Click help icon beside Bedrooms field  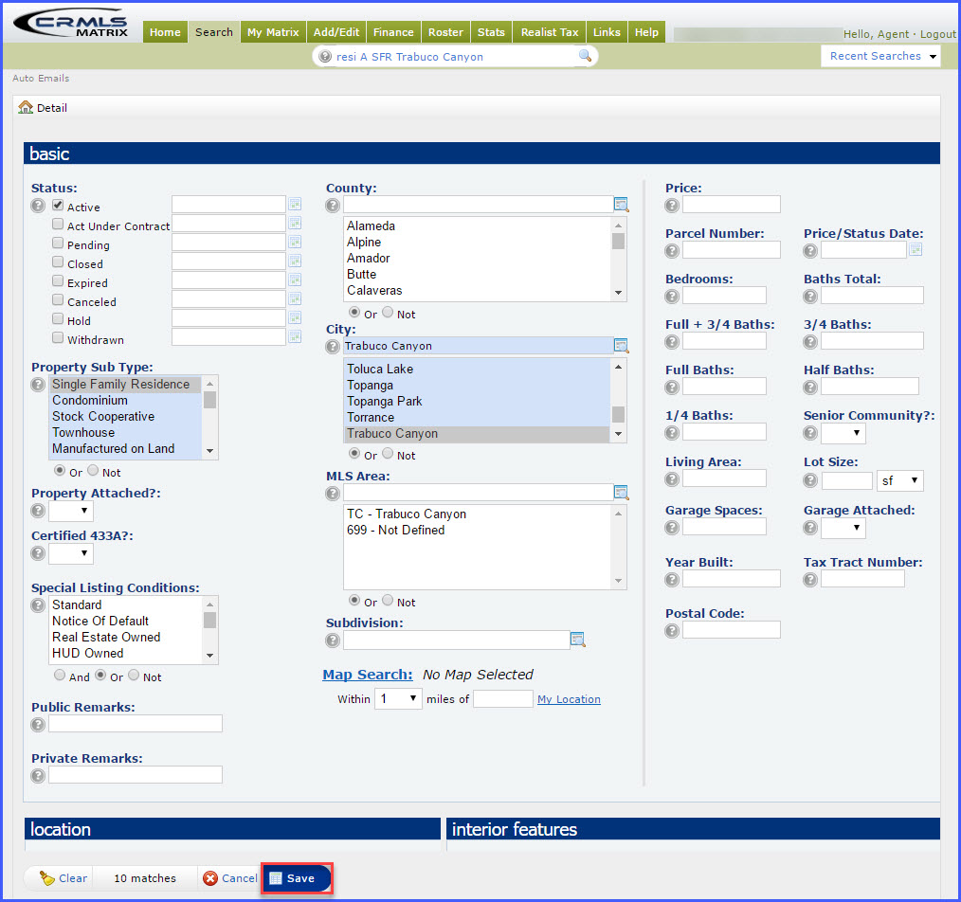672,296
